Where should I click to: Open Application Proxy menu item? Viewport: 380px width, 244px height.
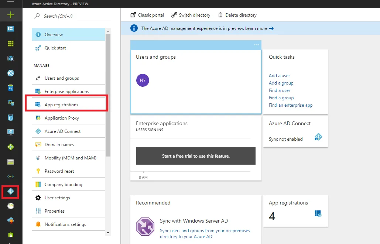point(68,118)
